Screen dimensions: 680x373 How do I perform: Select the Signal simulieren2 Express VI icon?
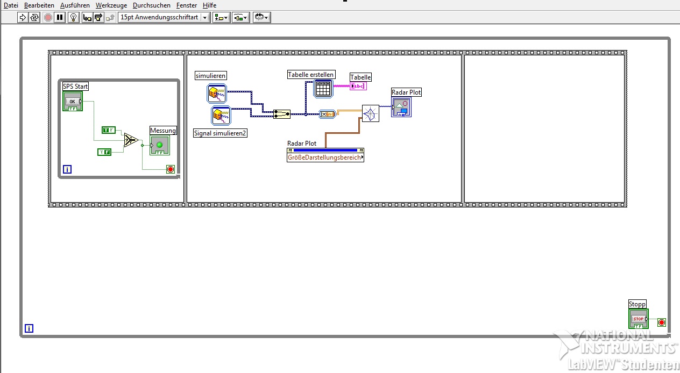(x=221, y=116)
